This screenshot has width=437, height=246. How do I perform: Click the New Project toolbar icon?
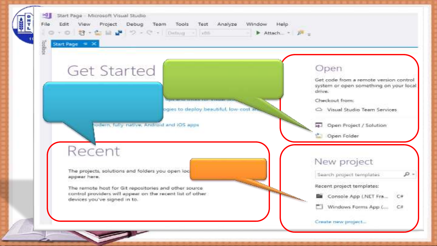[82, 33]
